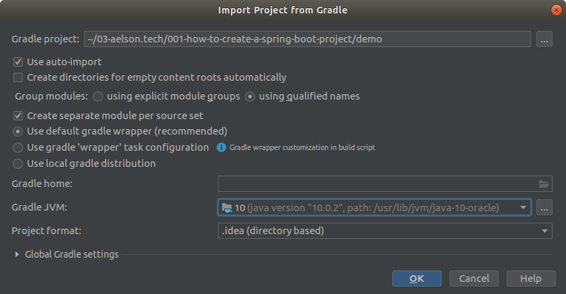Select Use local gradle distribution
566x294 pixels.
pyautogui.click(x=19, y=163)
